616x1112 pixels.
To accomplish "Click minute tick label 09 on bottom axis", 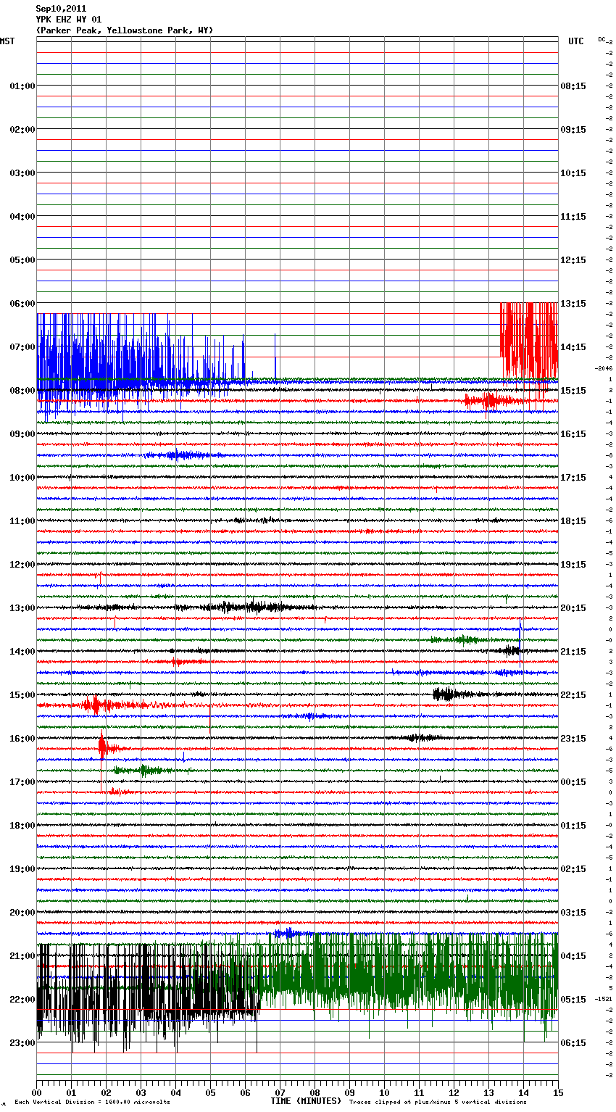I will [x=349, y=1092].
